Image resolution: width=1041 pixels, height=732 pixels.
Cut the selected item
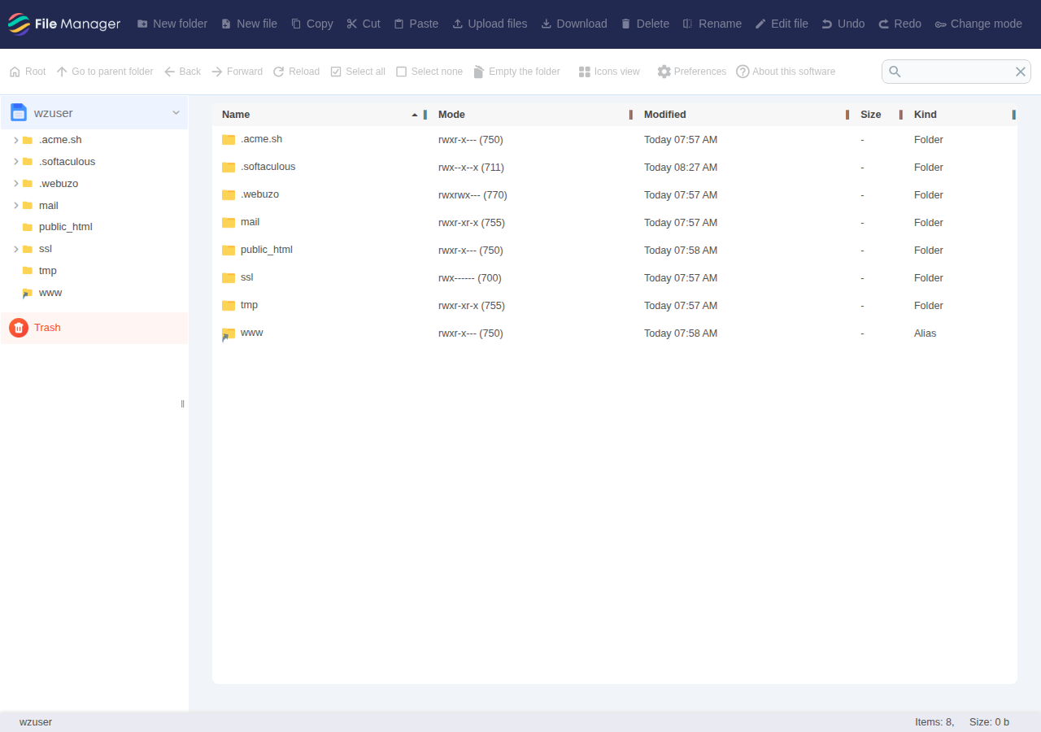[x=364, y=24]
